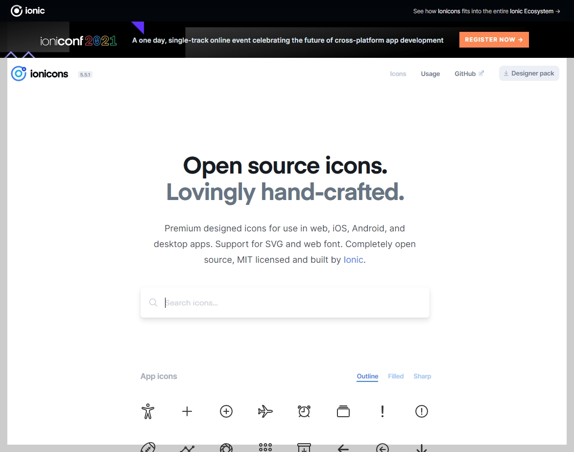The width and height of the screenshot is (574, 452).
Task: Pick the arrow-back-circle icon
Action: pyautogui.click(x=383, y=448)
